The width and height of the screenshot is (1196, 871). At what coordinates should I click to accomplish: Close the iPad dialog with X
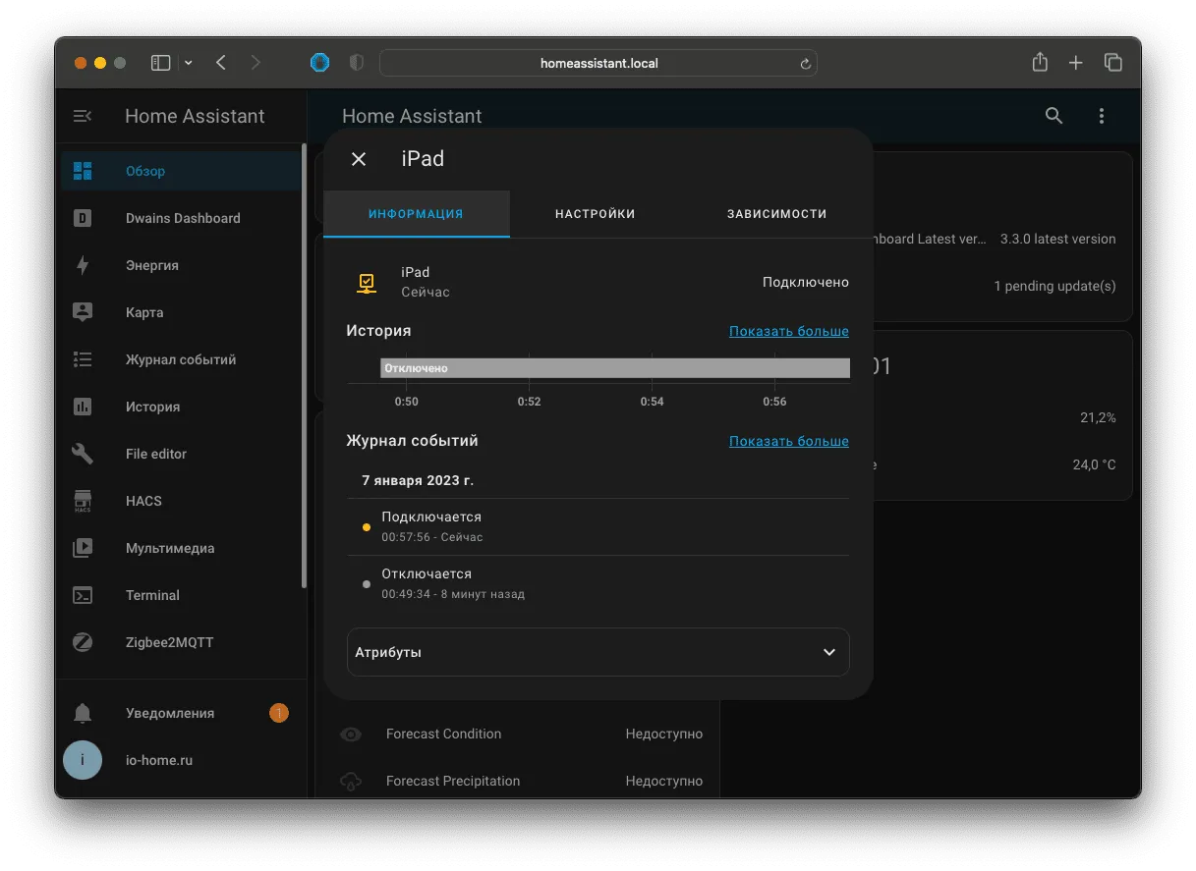point(359,159)
